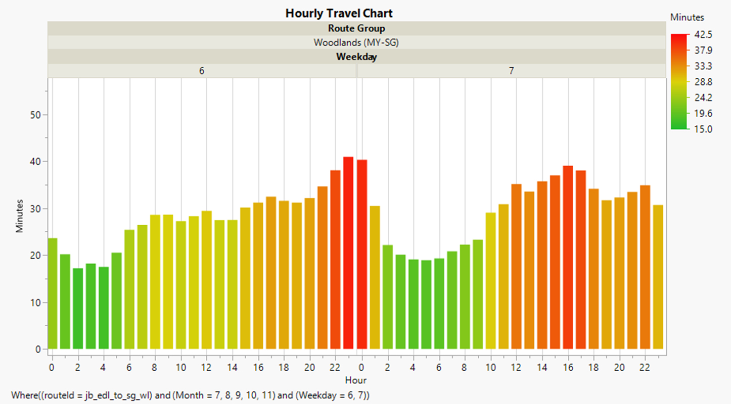Image resolution: width=731 pixels, height=404 pixels.
Task: Click the weekday 6 panel label
Action: point(202,71)
